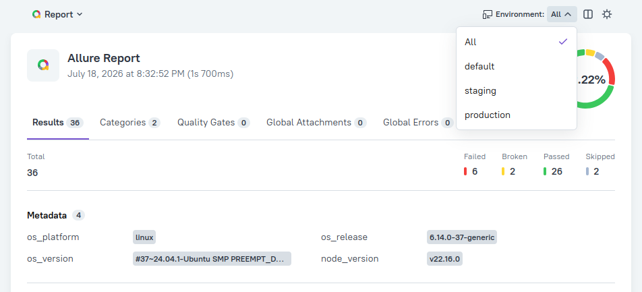Click the Allure logo in the header
The width and height of the screenshot is (642, 292).
[x=36, y=14]
